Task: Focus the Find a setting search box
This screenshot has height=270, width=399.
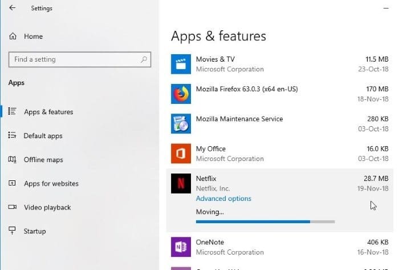Action: tap(80, 59)
